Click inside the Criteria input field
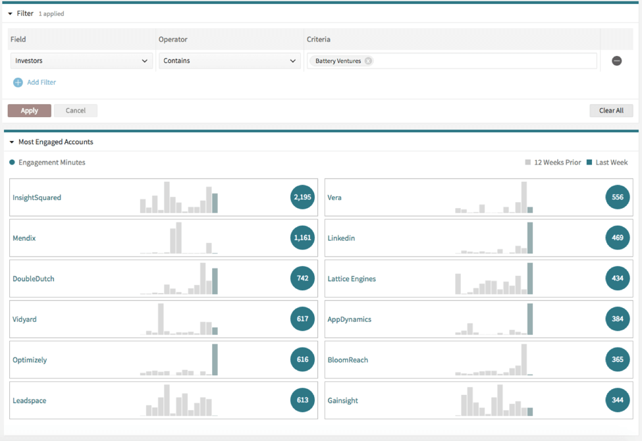This screenshot has width=642, height=441. (x=452, y=61)
